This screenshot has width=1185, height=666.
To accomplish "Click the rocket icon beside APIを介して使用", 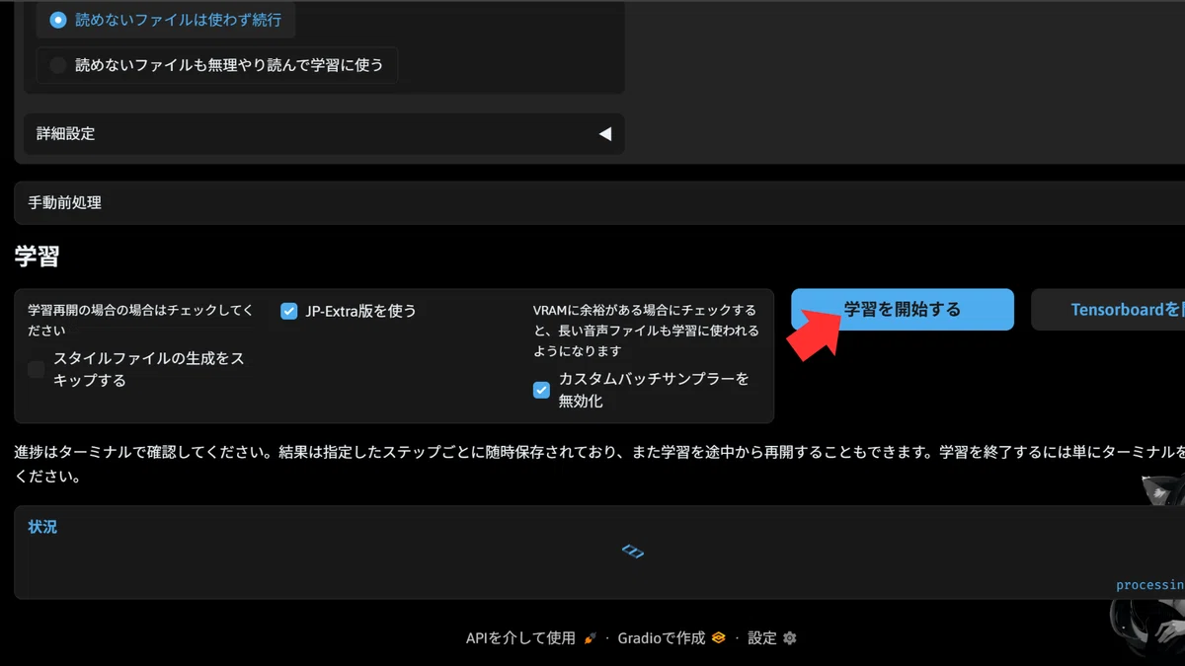I will pyautogui.click(x=590, y=638).
